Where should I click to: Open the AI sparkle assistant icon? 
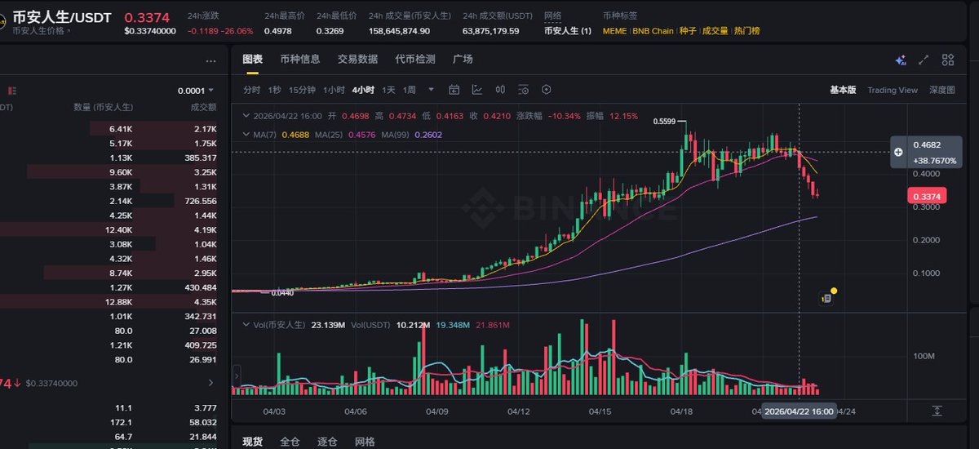(901, 60)
